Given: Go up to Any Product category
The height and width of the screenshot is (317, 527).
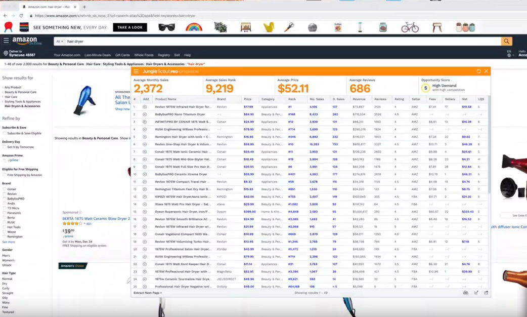Looking at the screenshot, I should pyautogui.click(x=13, y=87).
